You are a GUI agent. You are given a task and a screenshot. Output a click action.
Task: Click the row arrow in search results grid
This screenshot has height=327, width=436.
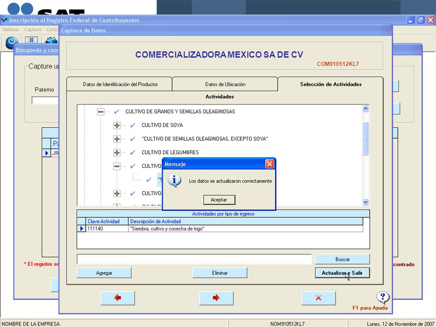[46, 153]
